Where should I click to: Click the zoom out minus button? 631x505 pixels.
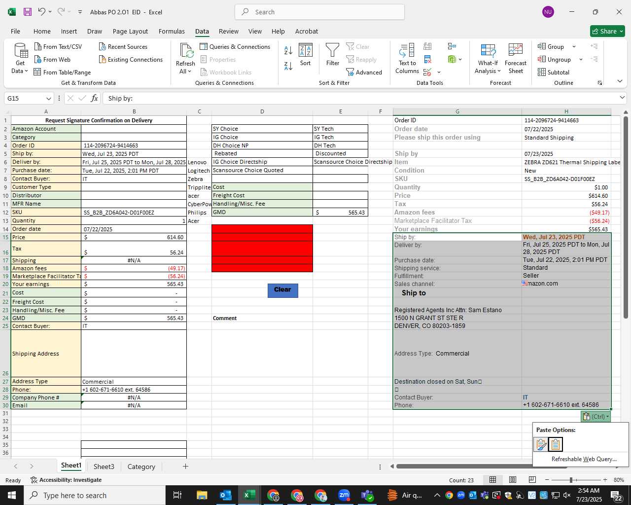click(547, 480)
